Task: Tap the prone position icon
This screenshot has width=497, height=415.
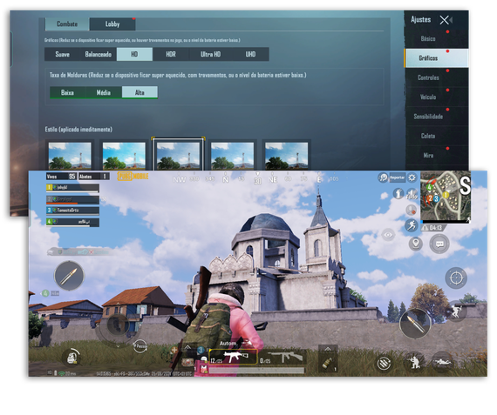Action: (442, 362)
